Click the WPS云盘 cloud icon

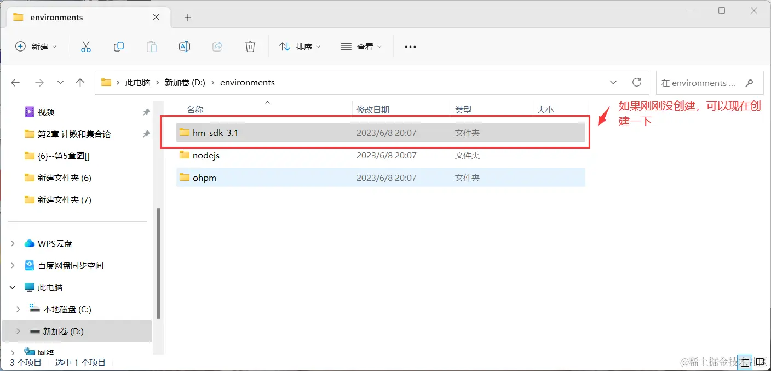pyautogui.click(x=30, y=243)
